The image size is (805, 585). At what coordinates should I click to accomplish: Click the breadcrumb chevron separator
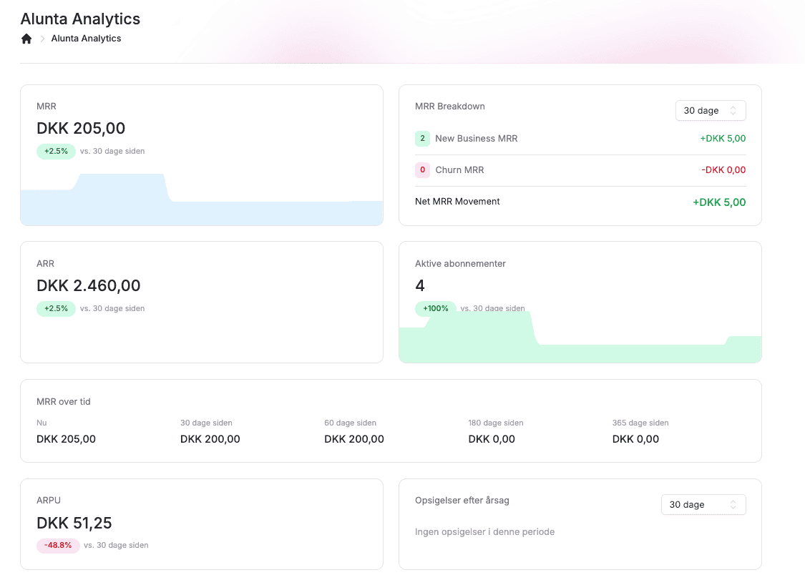coord(42,39)
